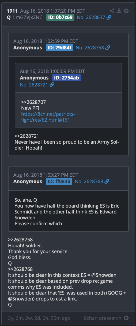Click chain link icon beside No. 2628837

(109, 17)
